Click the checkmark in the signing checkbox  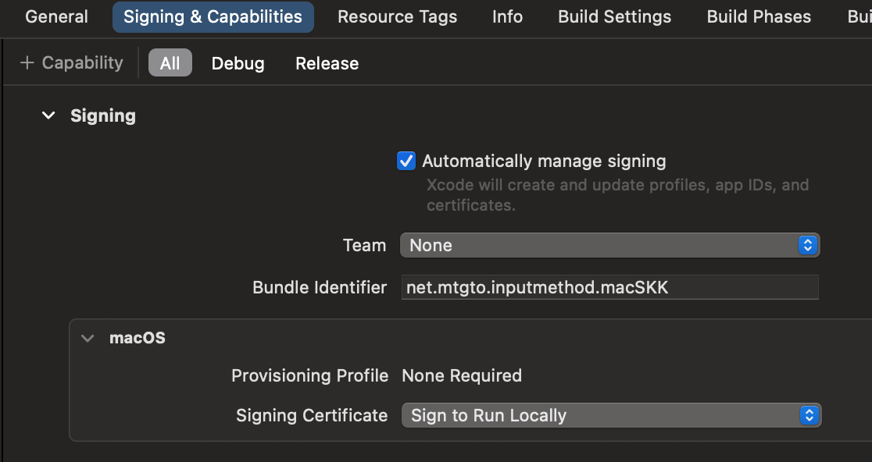(x=406, y=161)
